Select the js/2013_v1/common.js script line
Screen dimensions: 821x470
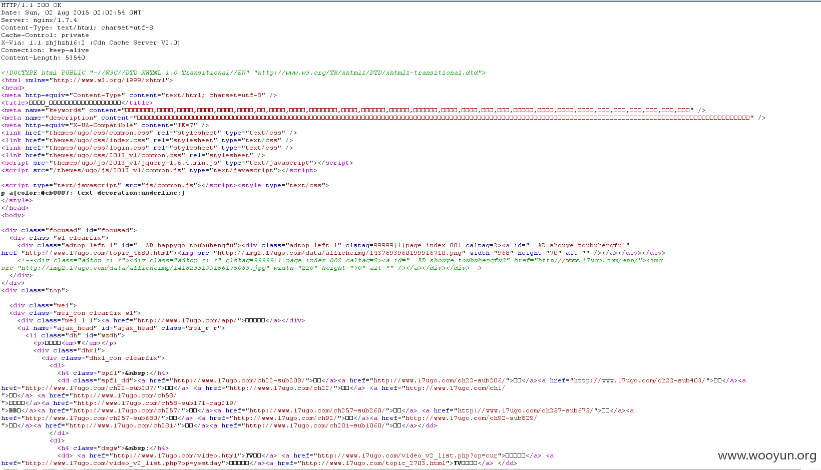click(159, 170)
